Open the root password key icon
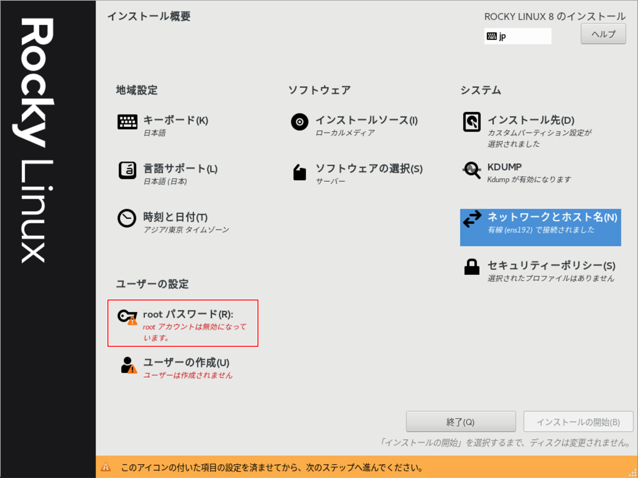This screenshot has height=478, width=638. pos(127,317)
